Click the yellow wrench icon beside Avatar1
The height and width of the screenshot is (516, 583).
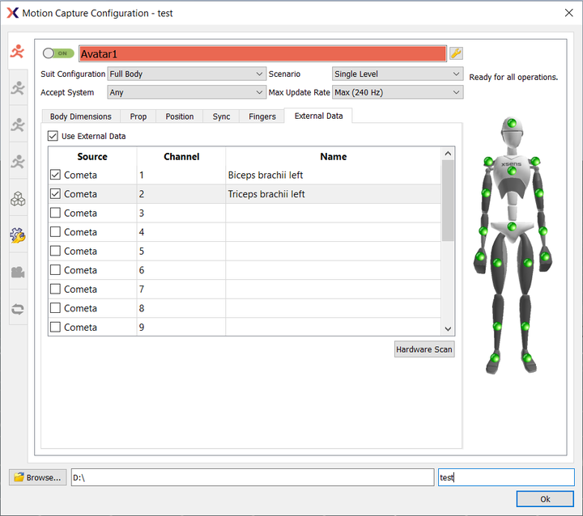pyautogui.click(x=456, y=53)
